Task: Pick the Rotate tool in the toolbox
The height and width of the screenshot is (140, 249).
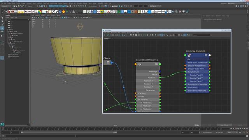Action: point(2,32)
